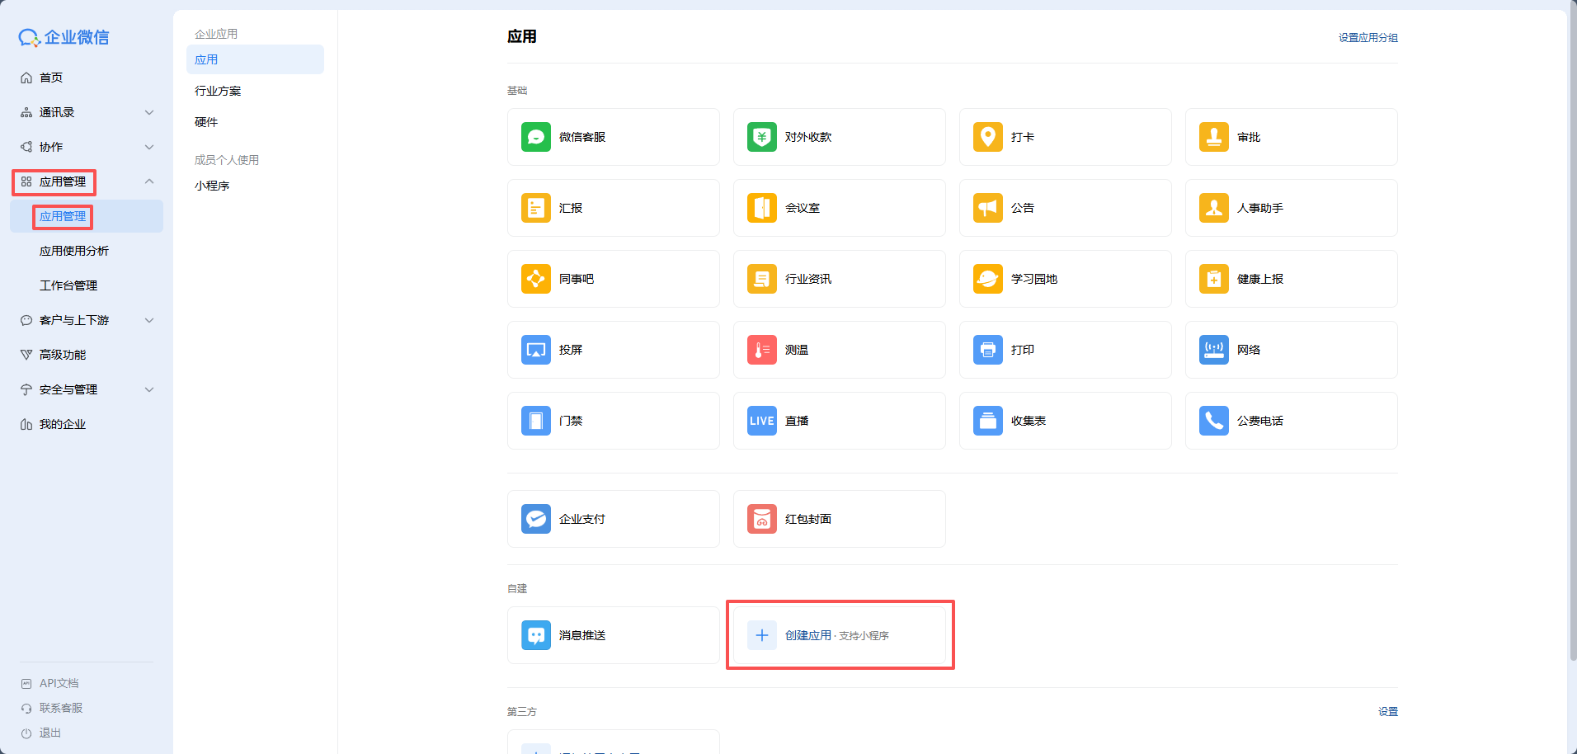Open 小程序 in the secondary menu
Image resolution: width=1577 pixels, height=754 pixels.
212,186
